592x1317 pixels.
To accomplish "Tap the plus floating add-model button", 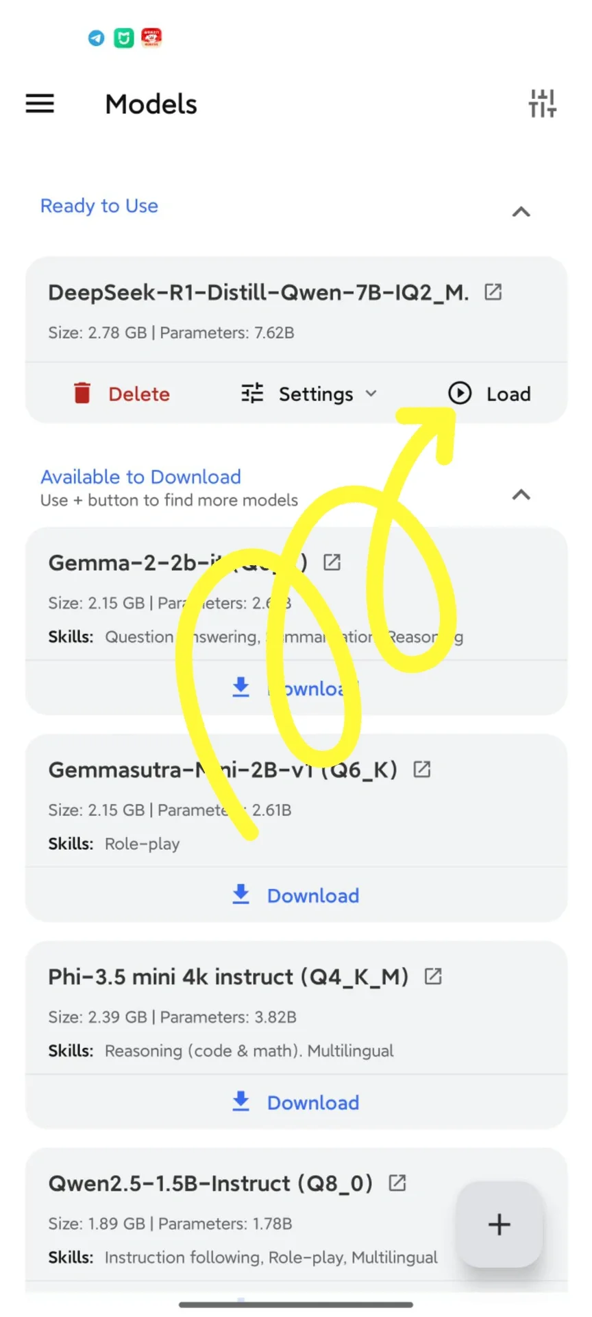I will click(500, 1224).
